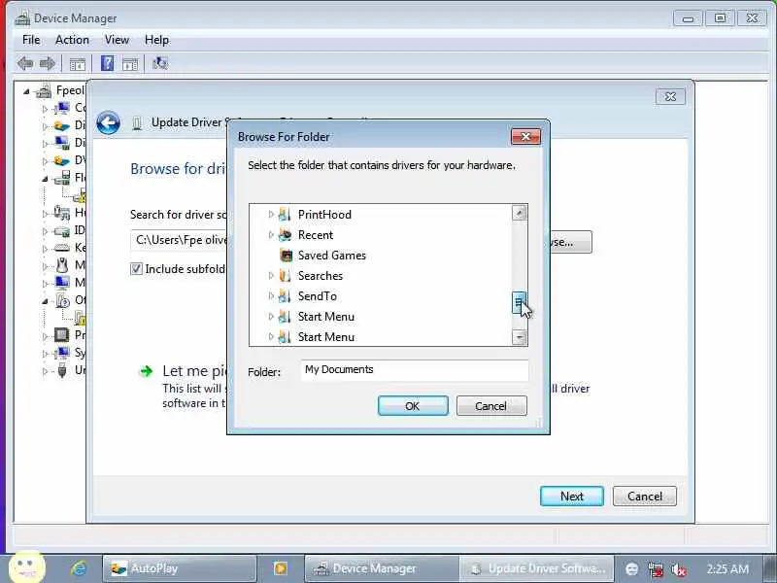Collapse the root computer node in device tree
This screenshot has height=583, width=777.
27,91
